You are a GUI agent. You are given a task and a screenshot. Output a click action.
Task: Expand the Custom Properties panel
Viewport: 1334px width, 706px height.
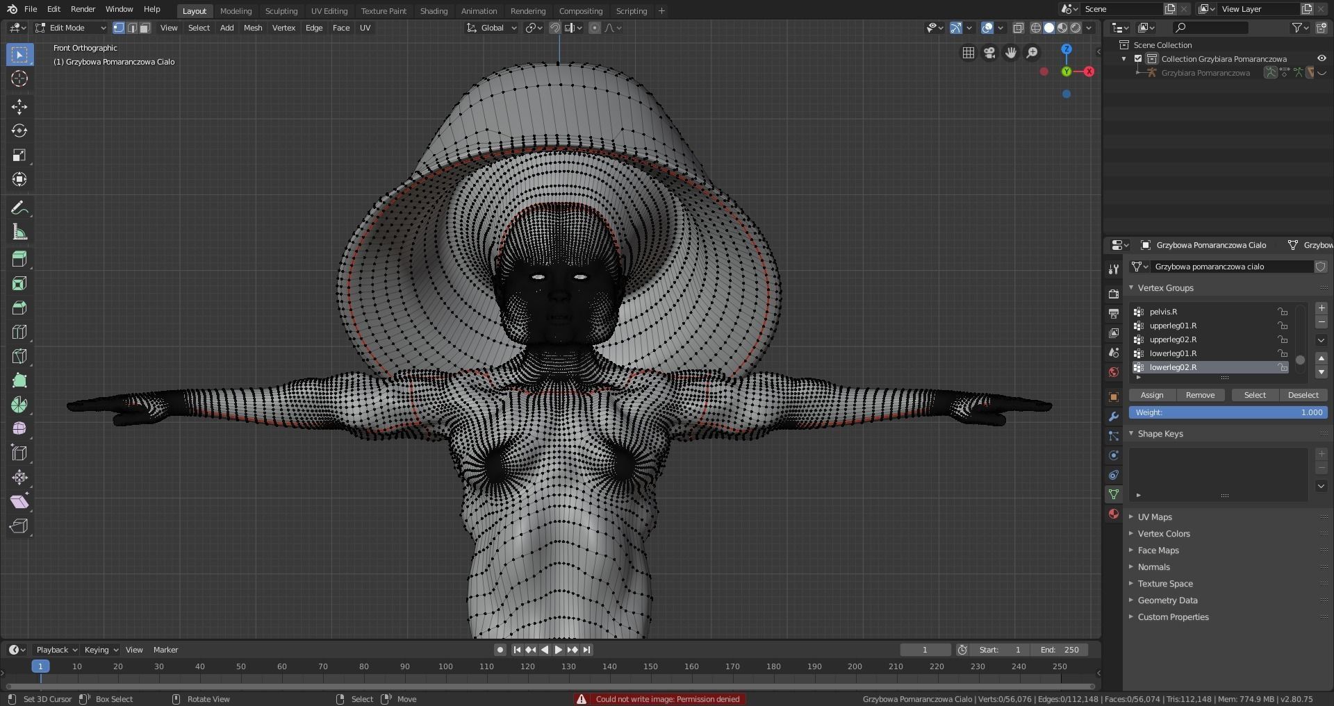pos(1131,616)
